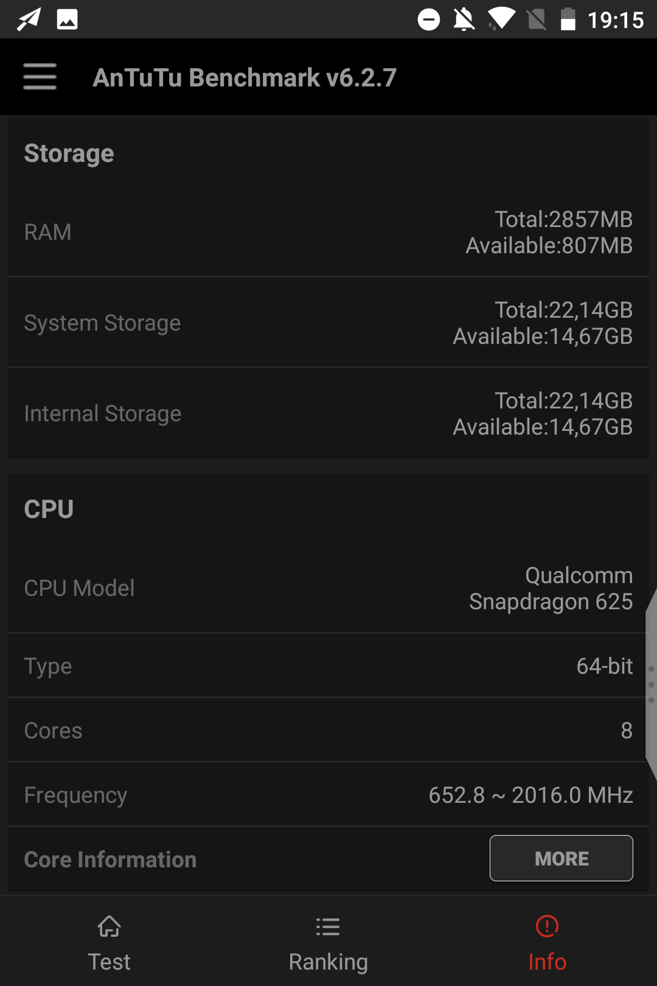Tap the battery status icon

[568, 19]
